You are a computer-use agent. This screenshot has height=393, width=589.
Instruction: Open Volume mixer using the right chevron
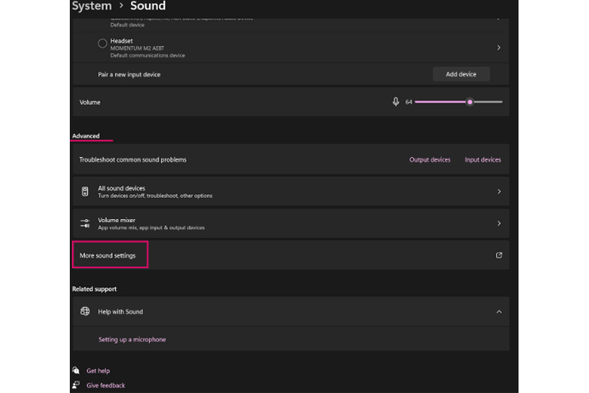[499, 223]
